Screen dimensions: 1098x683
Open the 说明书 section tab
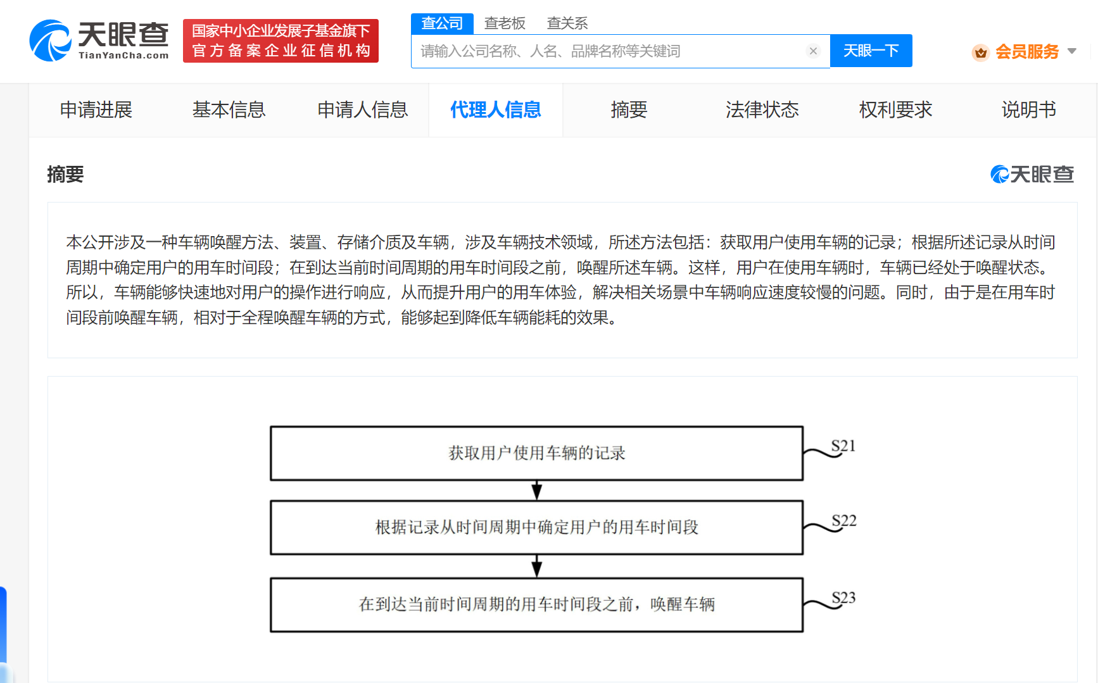pyautogui.click(x=1029, y=110)
